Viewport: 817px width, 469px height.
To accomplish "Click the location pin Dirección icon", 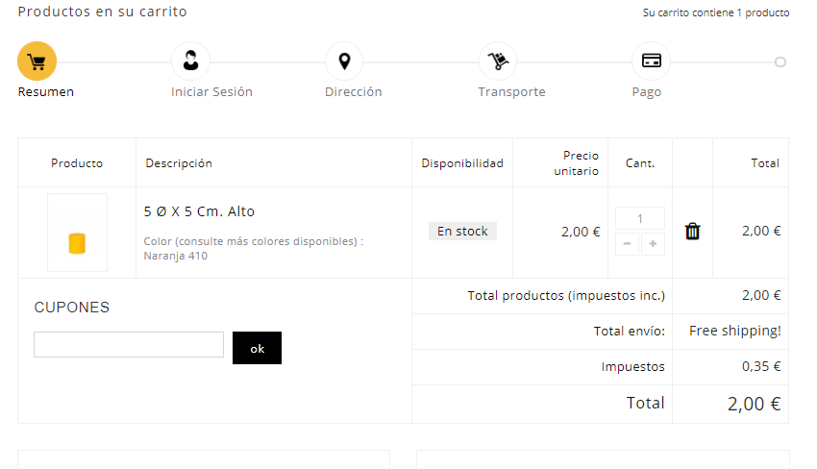I will click(344, 62).
